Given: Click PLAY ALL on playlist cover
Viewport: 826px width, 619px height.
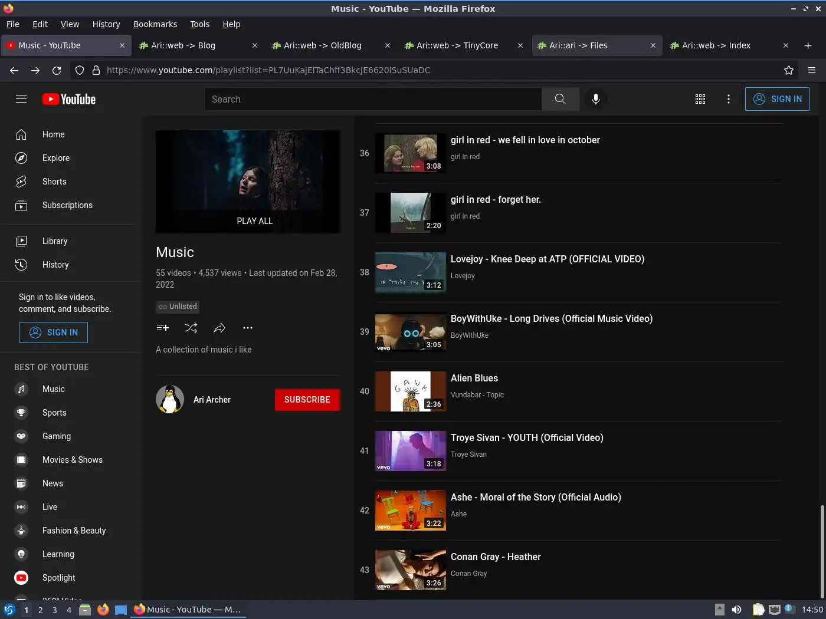Looking at the screenshot, I should click(x=254, y=221).
